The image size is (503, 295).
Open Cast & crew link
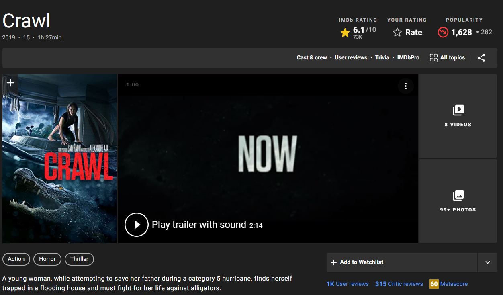pyautogui.click(x=312, y=58)
